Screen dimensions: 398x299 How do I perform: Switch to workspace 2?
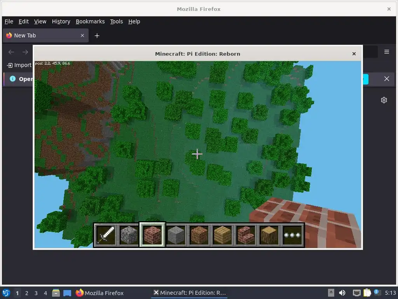click(27, 293)
